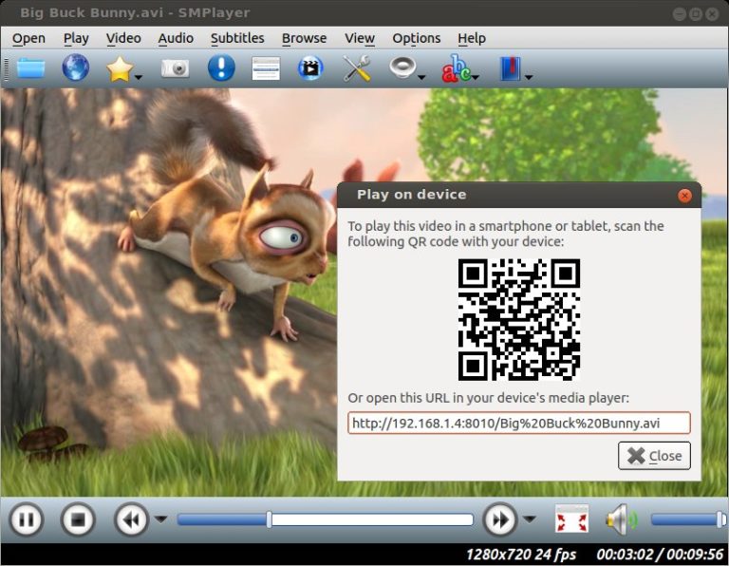Open the Browse menu
The width and height of the screenshot is (729, 566).
pos(305,38)
